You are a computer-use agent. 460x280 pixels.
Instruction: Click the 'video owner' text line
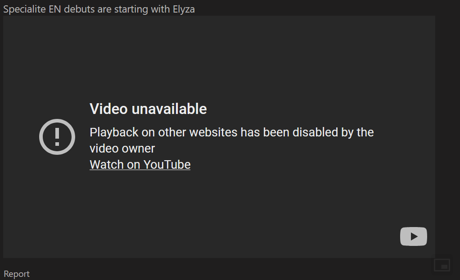pos(122,149)
